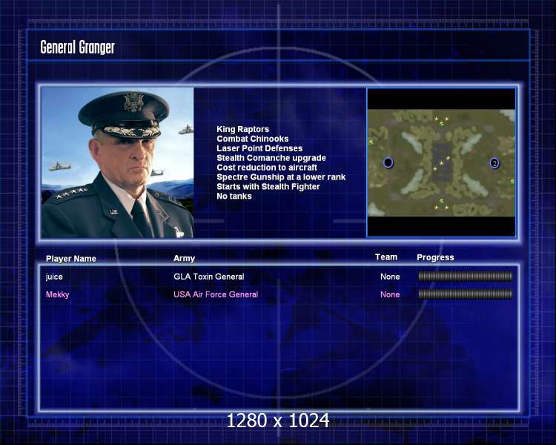
Task: Click General Granger's portrait image
Action: point(117,162)
